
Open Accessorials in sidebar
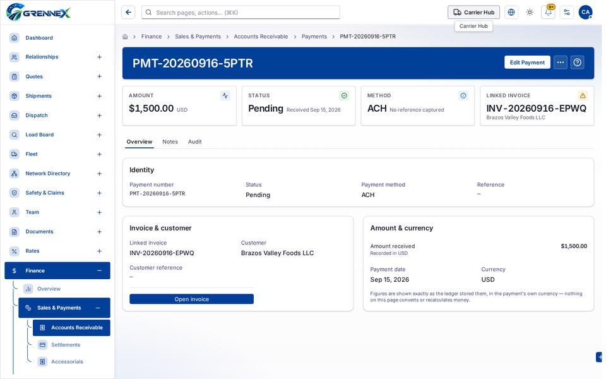point(67,361)
